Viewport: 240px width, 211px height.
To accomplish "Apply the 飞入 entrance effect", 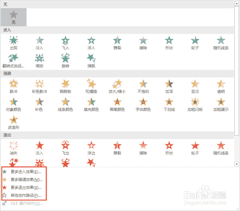I will pyautogui.click(x=65, y=43).
